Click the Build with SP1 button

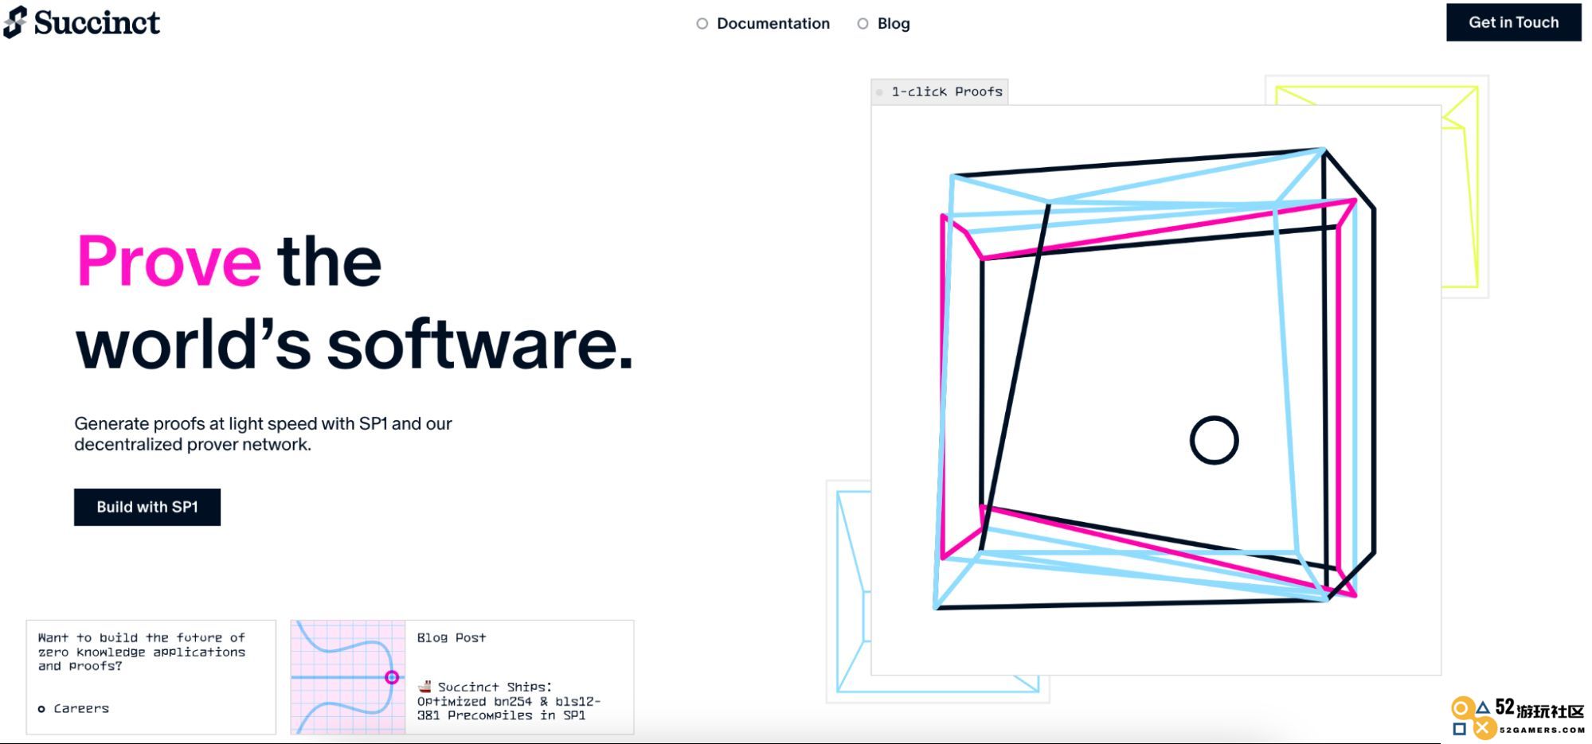pos(147,507)
